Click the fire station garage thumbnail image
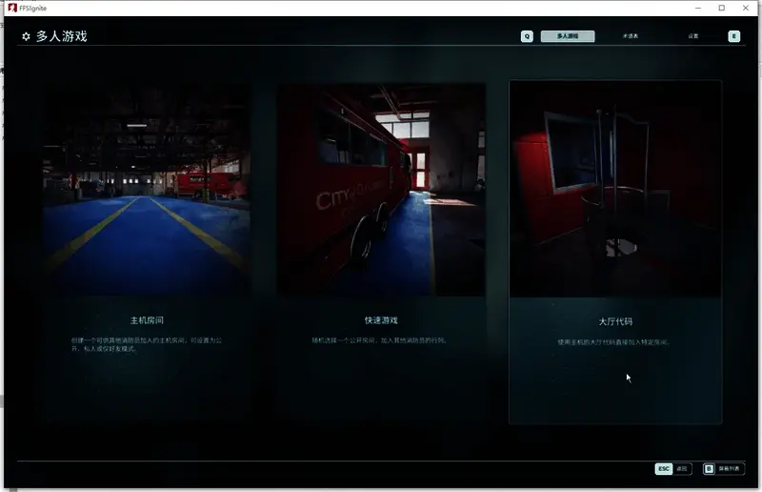 pos(148,191)
